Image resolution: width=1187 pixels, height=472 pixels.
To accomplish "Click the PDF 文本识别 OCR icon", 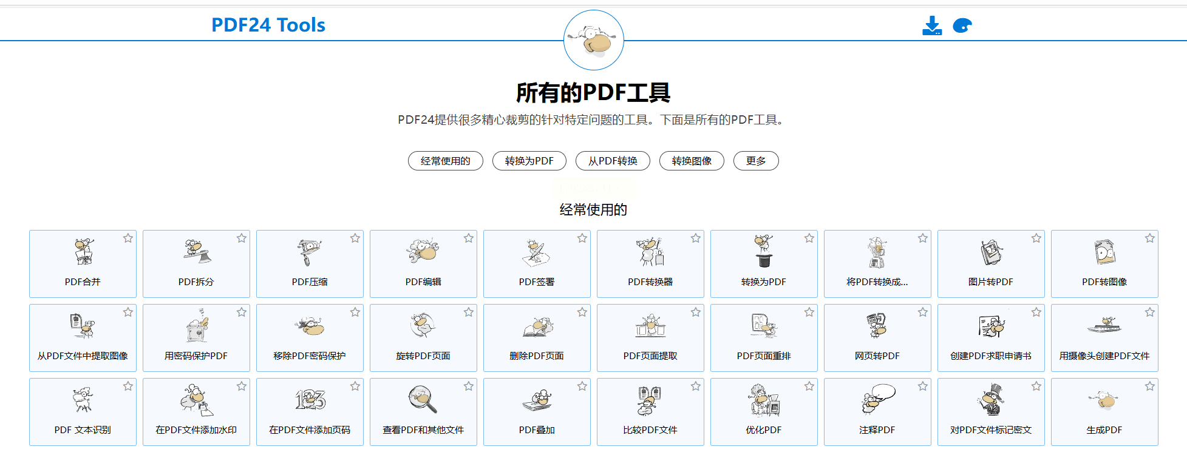I will click(x=83, y=400).
